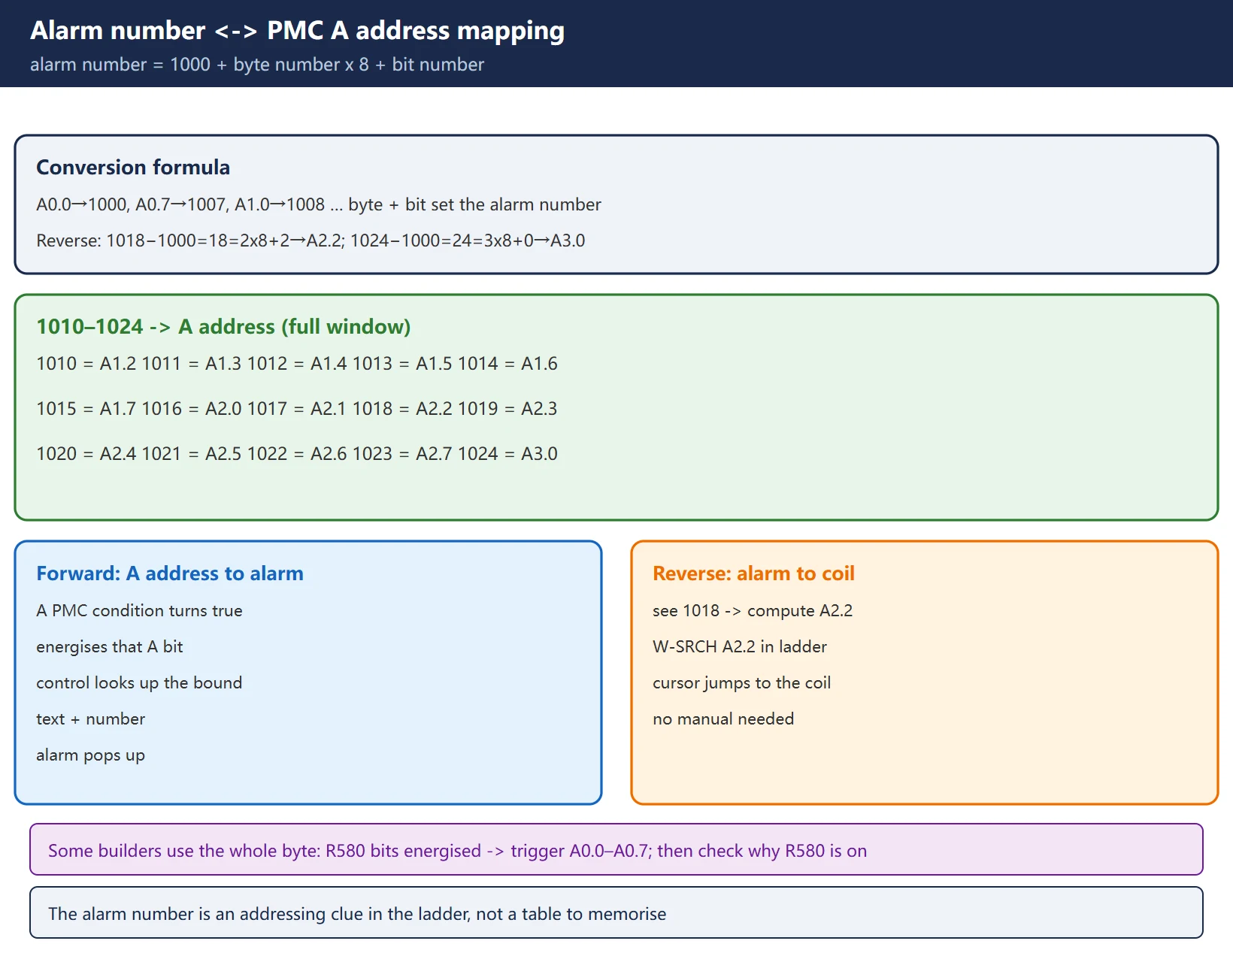
Task: Click the line 'A PMC condition turns true'
Action: coord(139,610)
